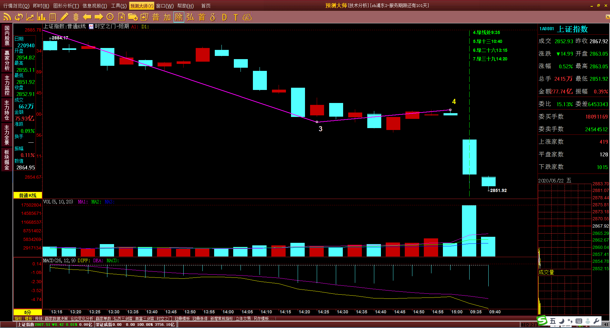
Task: Click the 普通K线 chart type label
Action: 28,195
